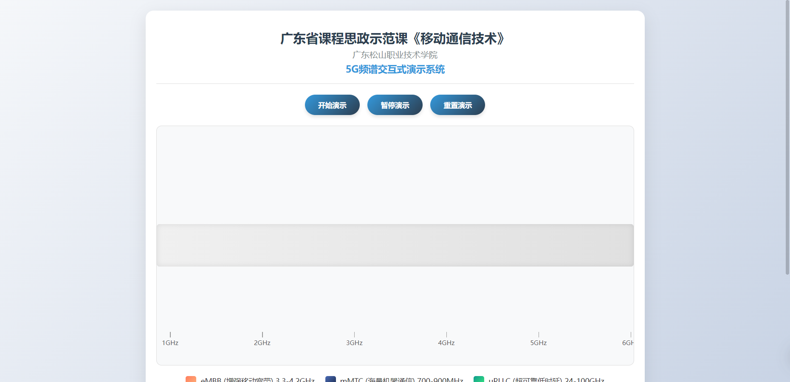Pick the 6GHz frequency marker
Screen dimensions: 790x382
tap(628, 343)
